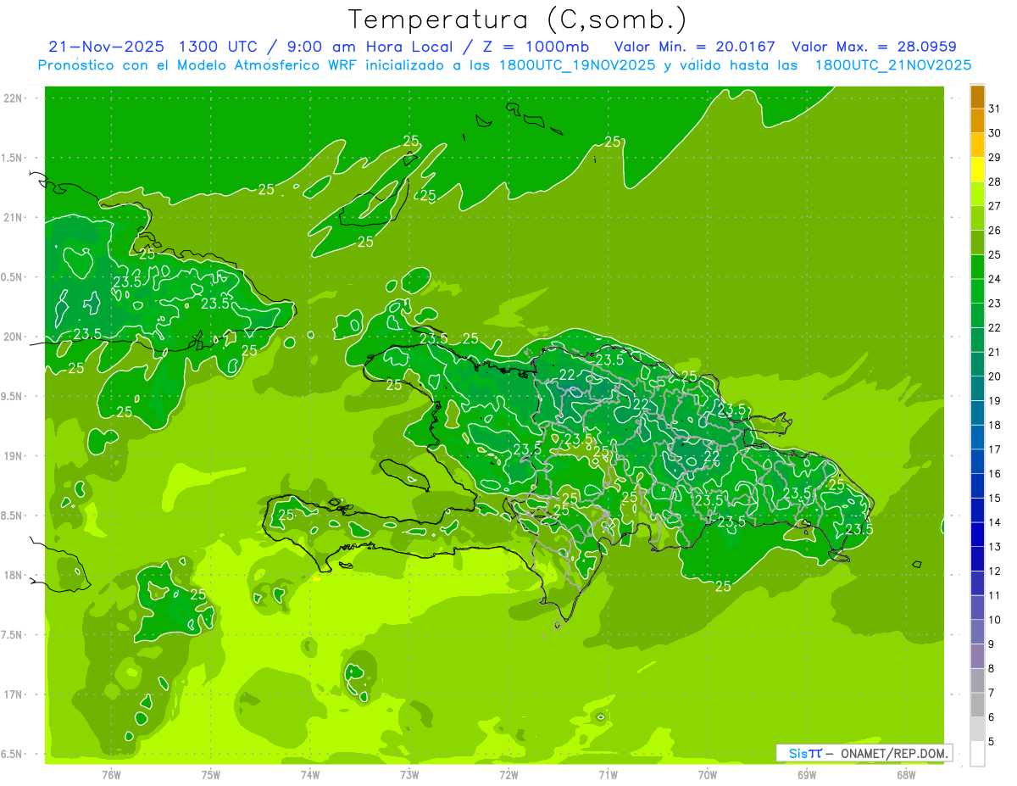Click the "Valor Min. = 20.0167" value

tap(694, 47)
